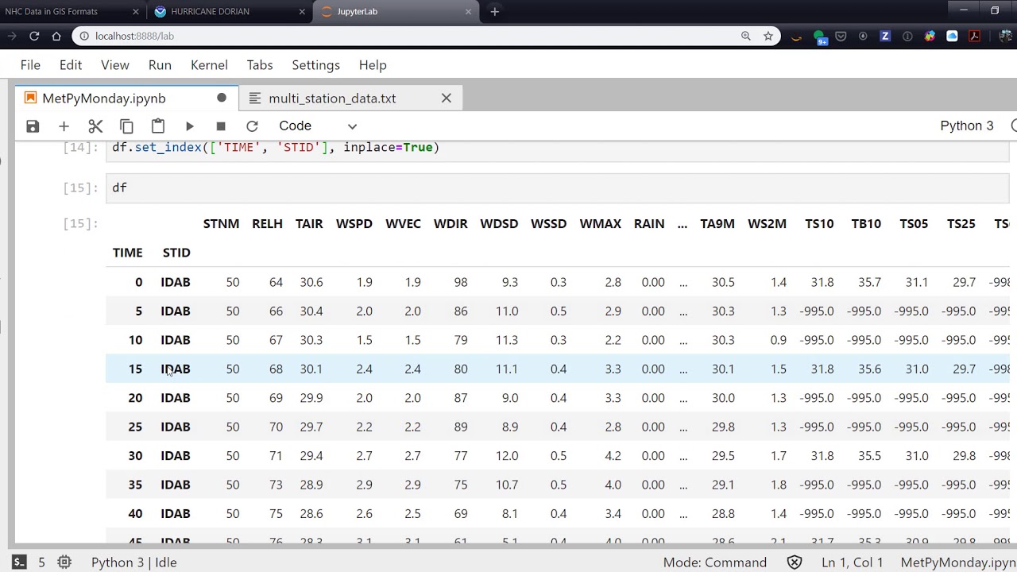
Task: Open the iCloud extension icon
Action: coord(952,37)
